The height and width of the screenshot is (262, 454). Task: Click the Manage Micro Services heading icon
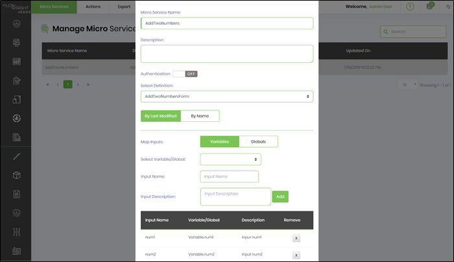tap(45, 29)
